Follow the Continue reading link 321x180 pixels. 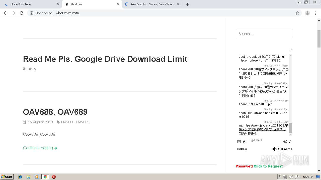40,148
